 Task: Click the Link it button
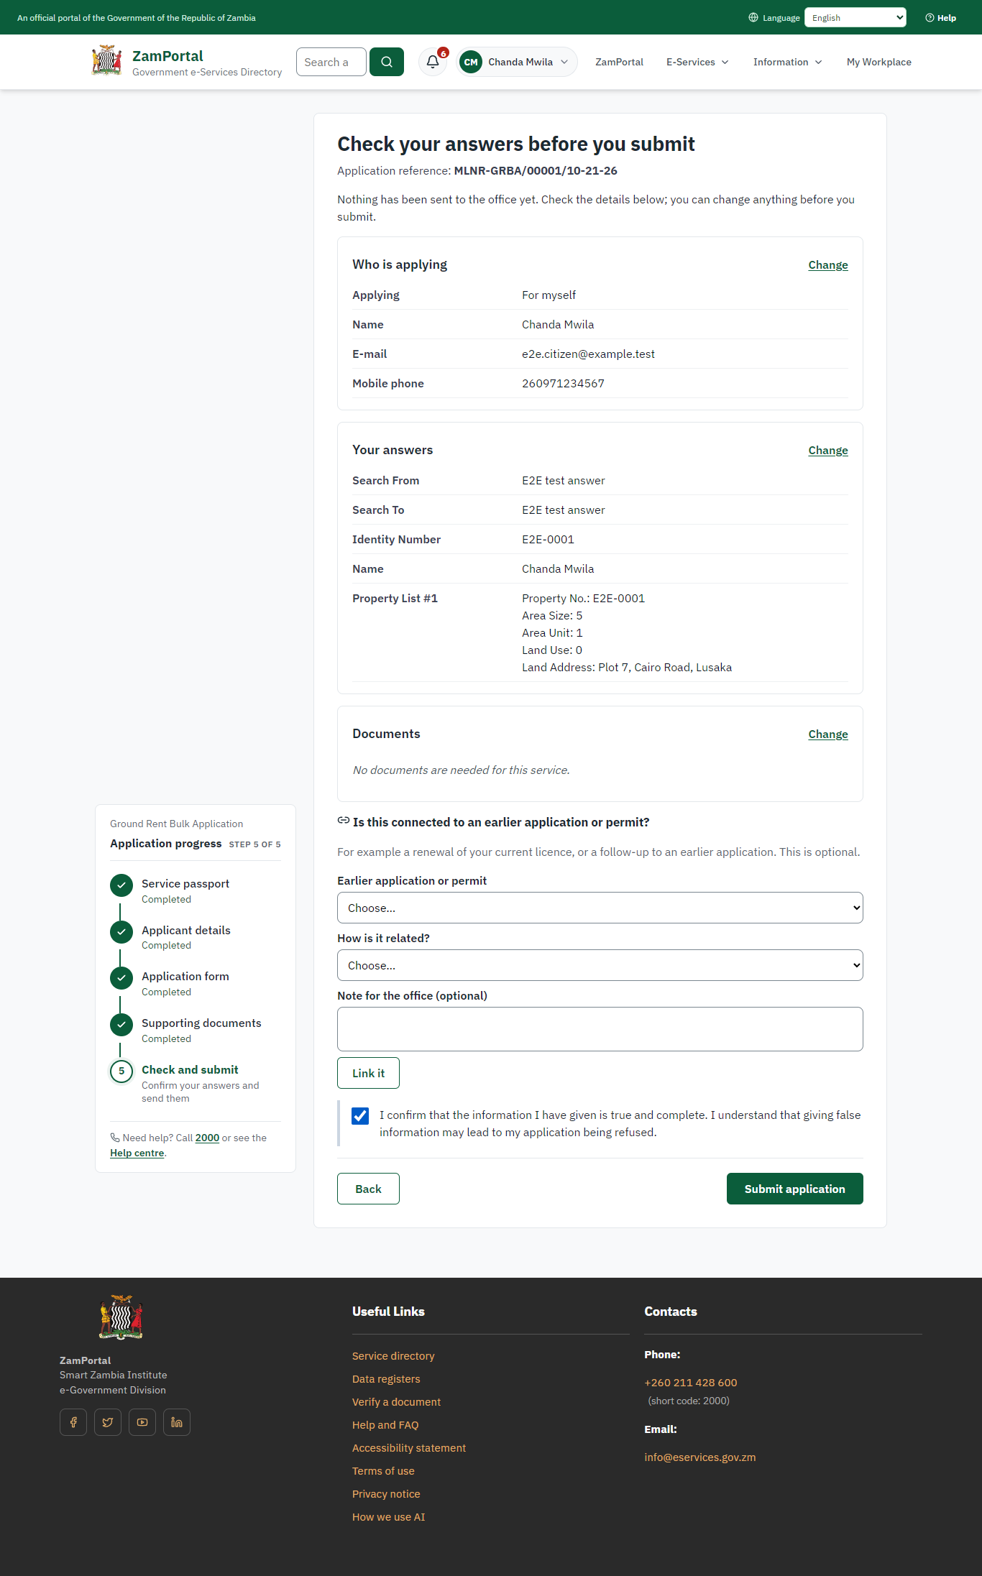click(368, 1073)
